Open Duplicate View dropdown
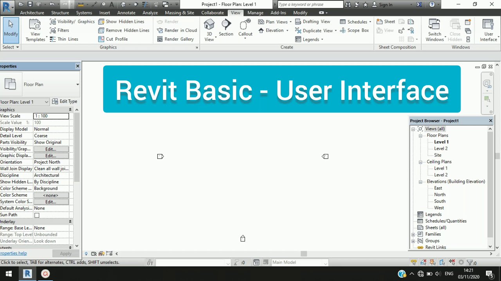The image size is (501, 281). point(315,30)
